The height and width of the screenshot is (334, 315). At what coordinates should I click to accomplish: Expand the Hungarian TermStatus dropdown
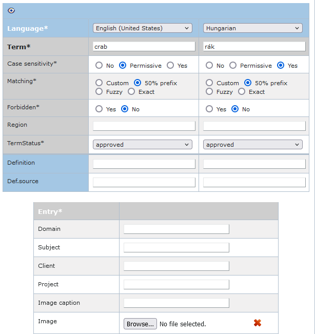coord(253,145)
